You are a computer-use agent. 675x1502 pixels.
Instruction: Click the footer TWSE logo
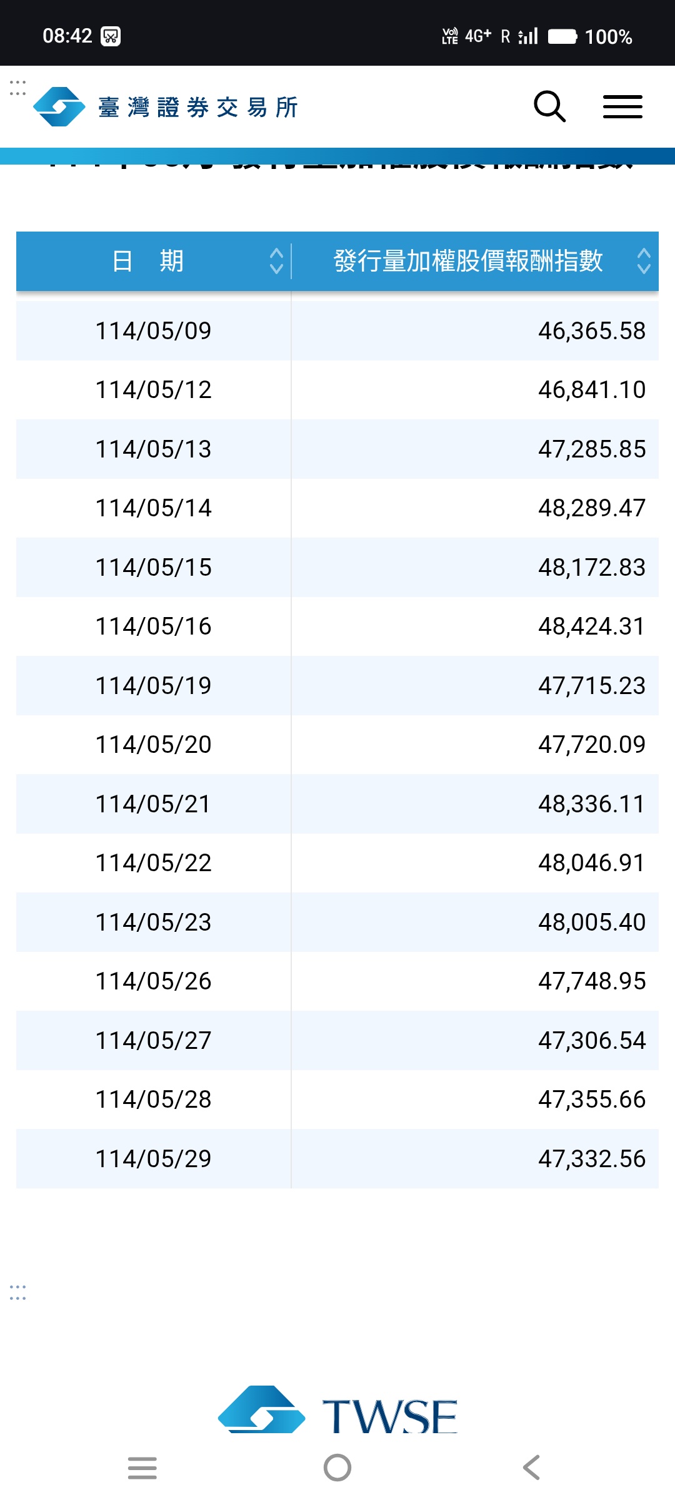(x=337, y=1411)
